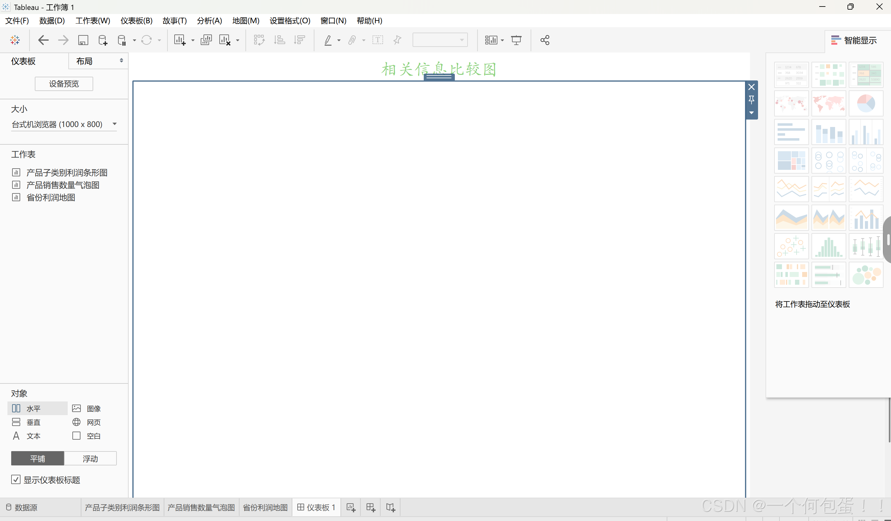Image resolution: width=891 pixels, height=521 pixels.
Task: Open the Analysis menu
Action: 209,20
